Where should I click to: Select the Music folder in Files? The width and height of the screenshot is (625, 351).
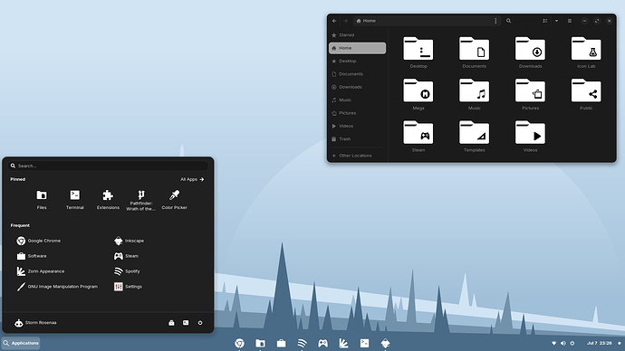[x=474, y=94]
